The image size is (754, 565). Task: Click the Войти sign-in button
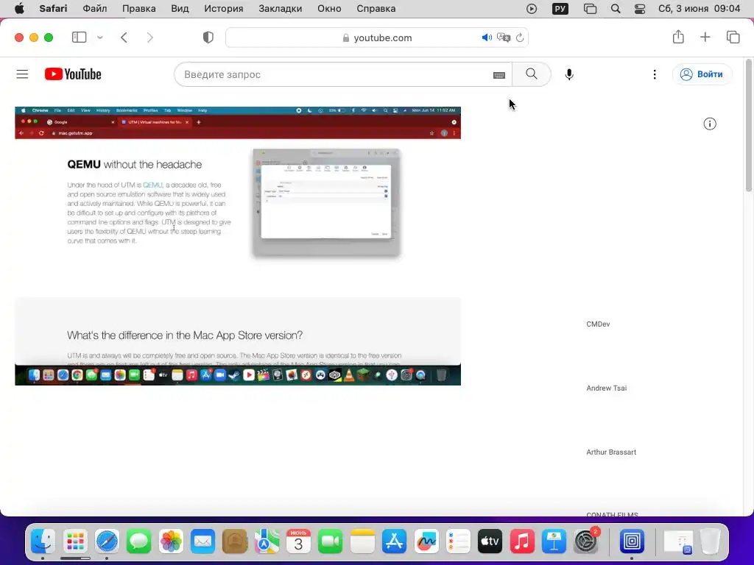(x=702, y=74)
